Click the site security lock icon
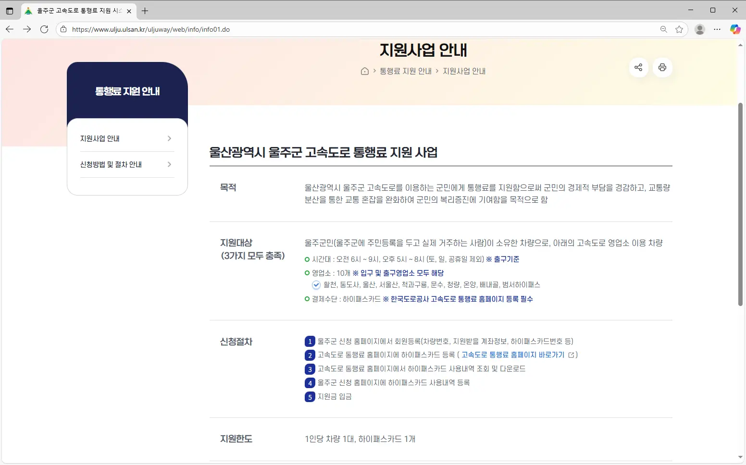Viewport: 746px width, 465px height. click(x=63, y=29)
